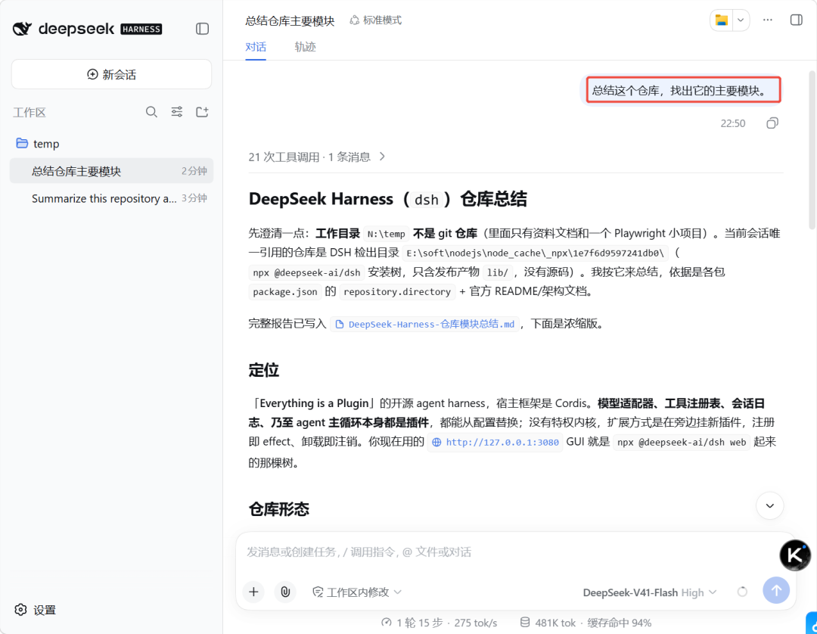Send the message with the arrow button
This screenshot has width=817, height=634.
776,590
